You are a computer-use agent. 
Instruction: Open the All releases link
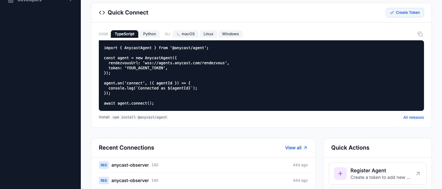tap(414, 117)
